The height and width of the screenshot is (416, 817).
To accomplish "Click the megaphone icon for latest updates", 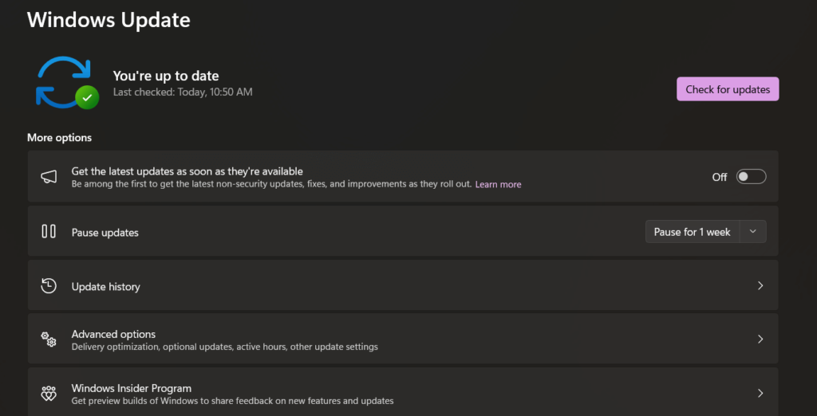I will (49, 177).
